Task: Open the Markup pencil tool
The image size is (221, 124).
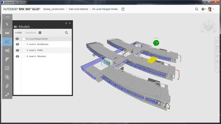Action: point(7,59)
